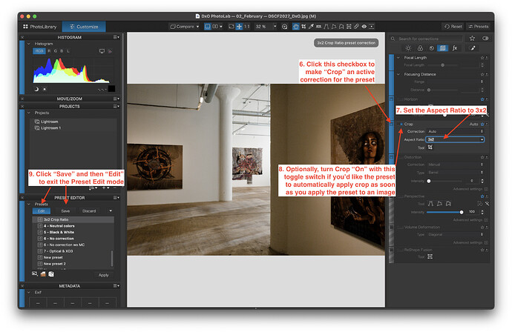Open the Compare dropdown
This screenshot has height=332, width=512.
click(x=185, y=27)
